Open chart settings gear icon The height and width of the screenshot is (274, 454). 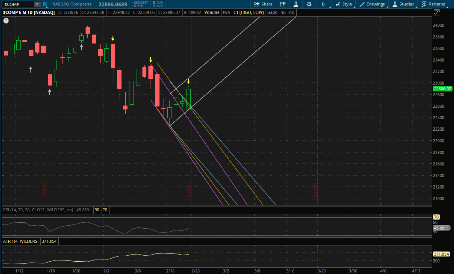pos(309,4)
